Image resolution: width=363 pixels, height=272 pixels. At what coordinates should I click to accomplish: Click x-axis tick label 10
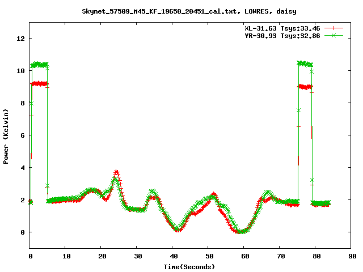pos(66,256)
